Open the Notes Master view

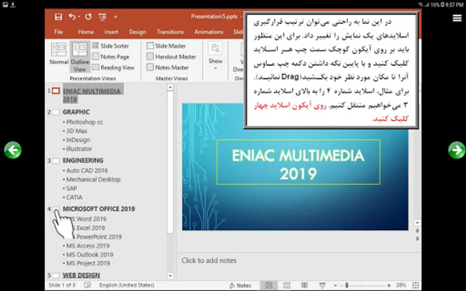167,67
